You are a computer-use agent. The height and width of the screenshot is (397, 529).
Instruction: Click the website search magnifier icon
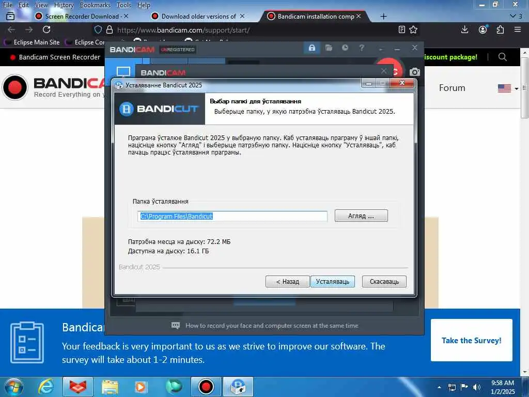(x=502, y=57)
